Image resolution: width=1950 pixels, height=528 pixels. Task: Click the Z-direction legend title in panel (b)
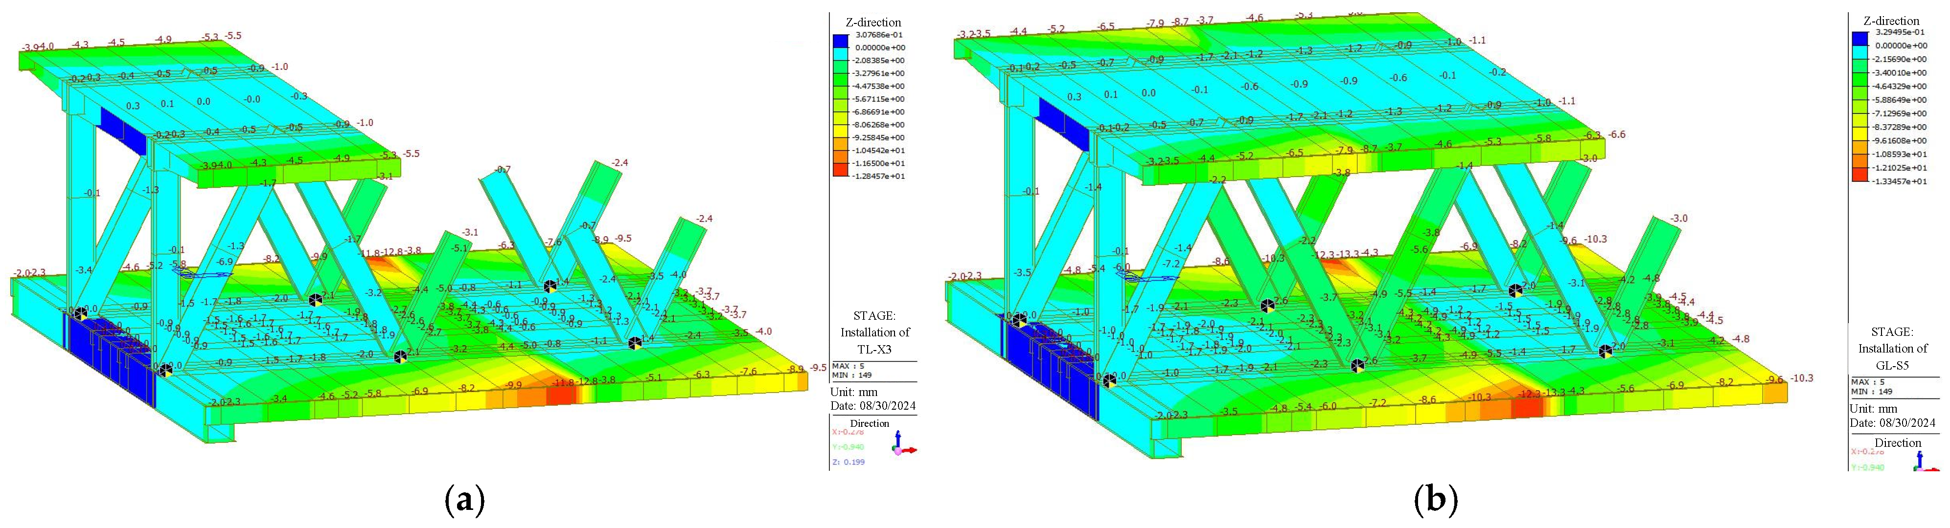click(1891, 21)
